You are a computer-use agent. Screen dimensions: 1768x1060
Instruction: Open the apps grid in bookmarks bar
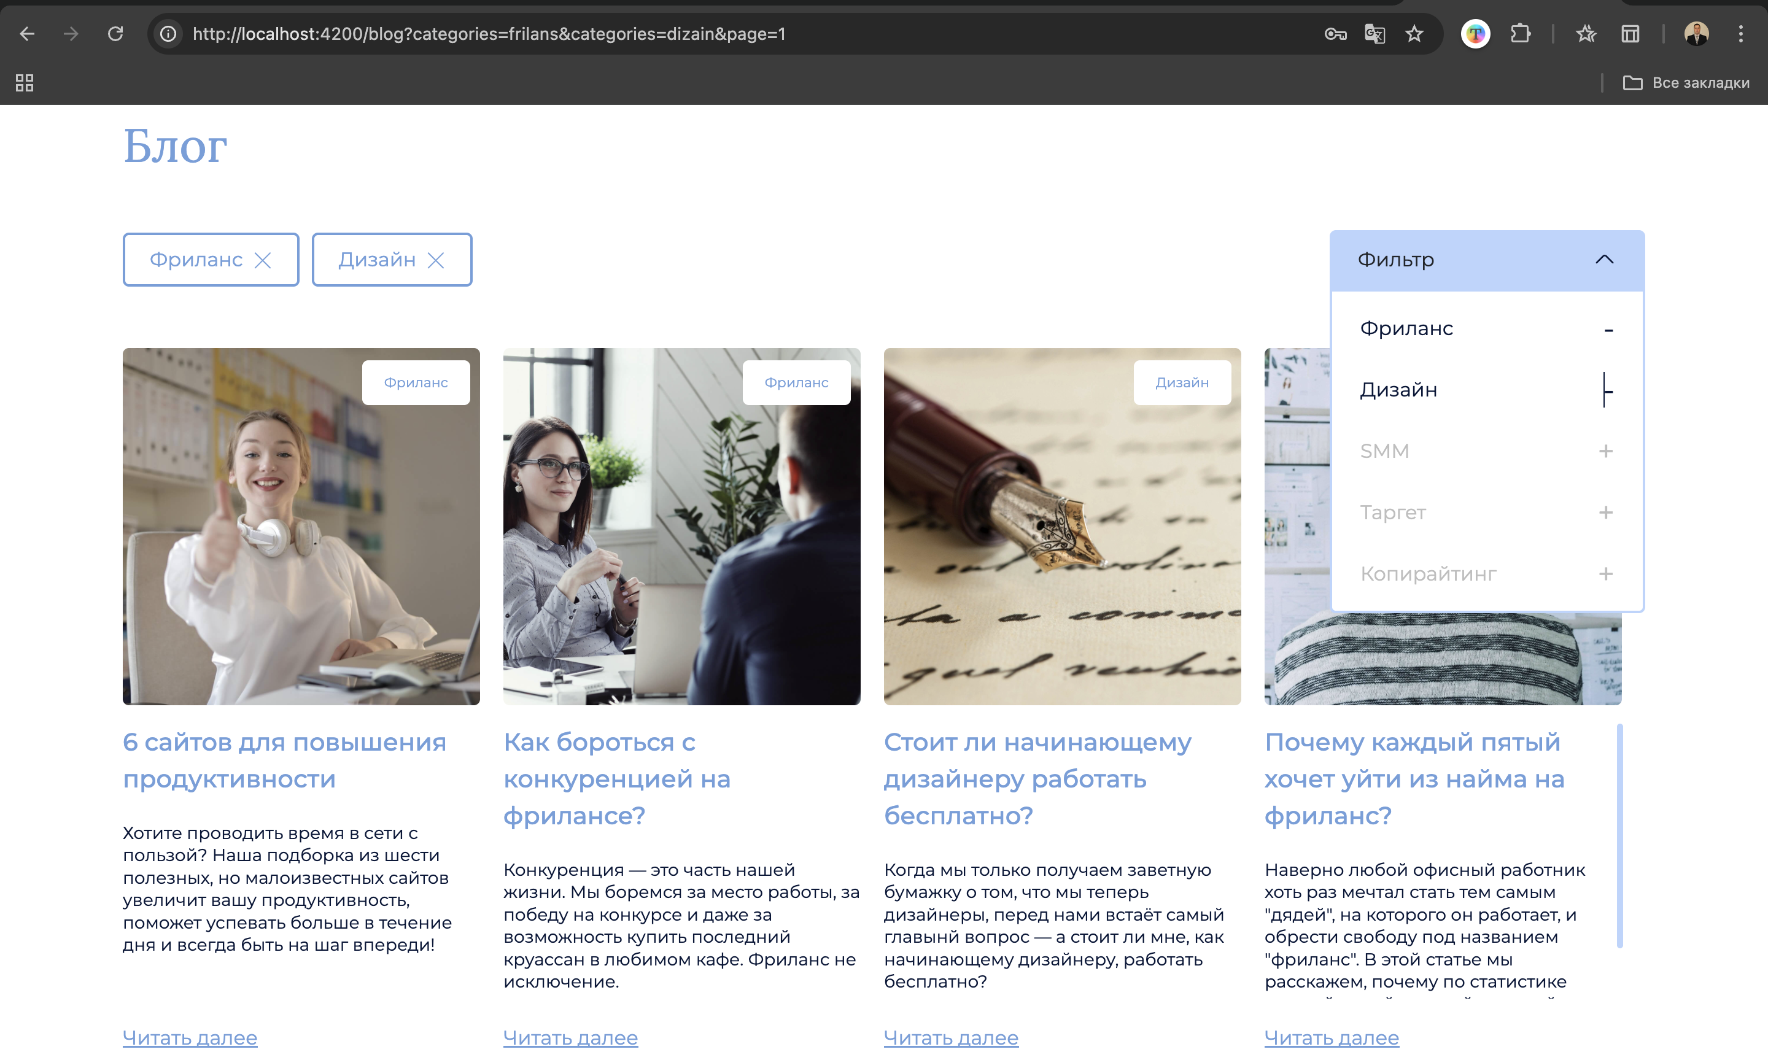pyautogui.click(x=25, y=83)
